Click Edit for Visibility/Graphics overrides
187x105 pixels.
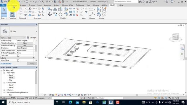coord(25,43)
